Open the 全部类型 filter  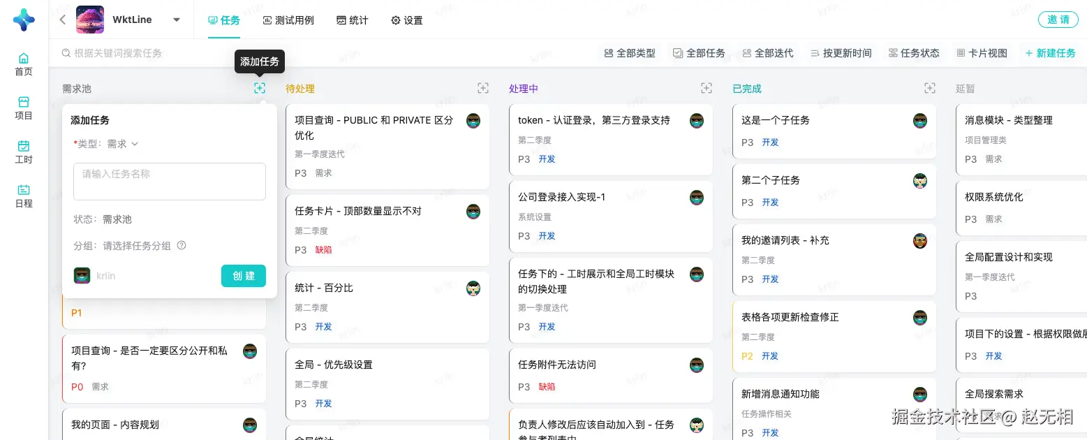coord(630,53)
